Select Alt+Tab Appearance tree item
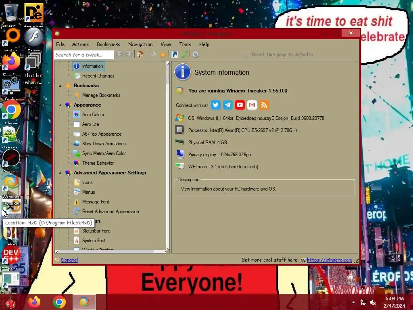413x310 pixels. click(102, 134)
